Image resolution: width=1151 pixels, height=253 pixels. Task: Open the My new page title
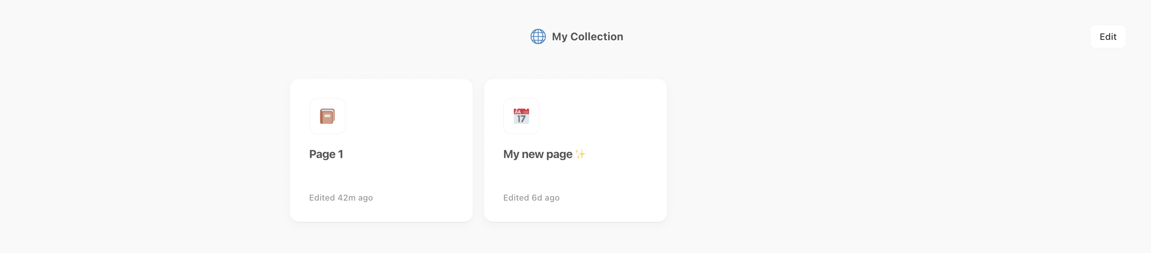point(537,154)
